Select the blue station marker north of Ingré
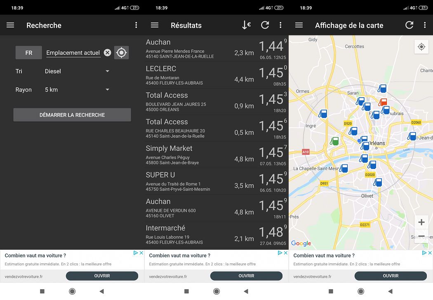Screen dimensions: 433x300 323,114
